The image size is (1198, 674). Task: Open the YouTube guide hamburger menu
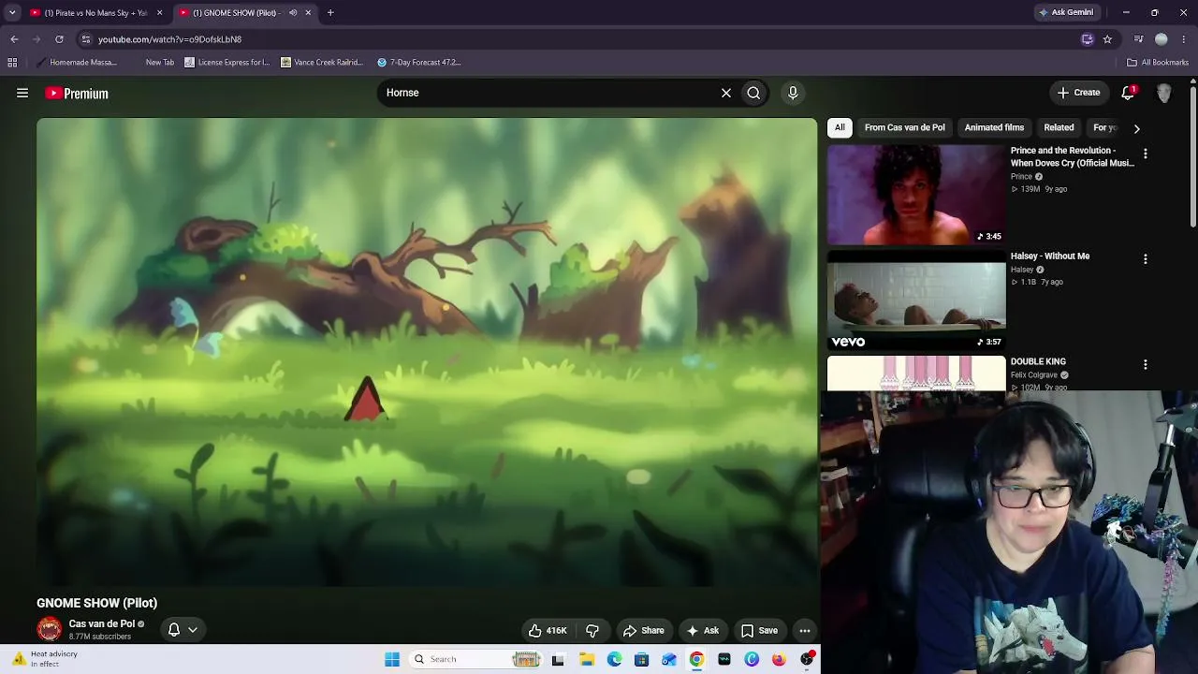point(22,93)
